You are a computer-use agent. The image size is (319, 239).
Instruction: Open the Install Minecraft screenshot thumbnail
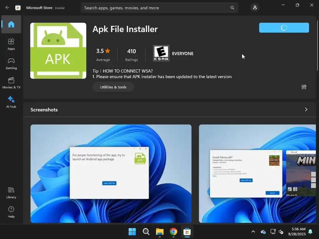click(x=257, y=174)
